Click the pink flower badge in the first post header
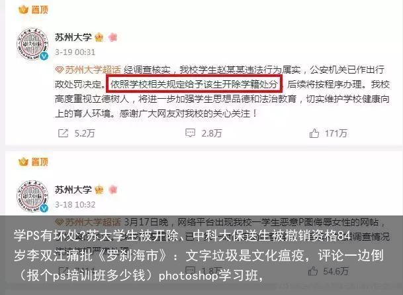The width and height of the screenshot is (403, 295). [x=113, y=37]
